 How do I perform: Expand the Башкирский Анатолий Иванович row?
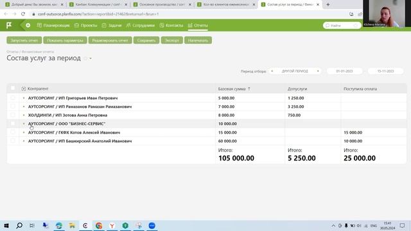tap(24, 141)
